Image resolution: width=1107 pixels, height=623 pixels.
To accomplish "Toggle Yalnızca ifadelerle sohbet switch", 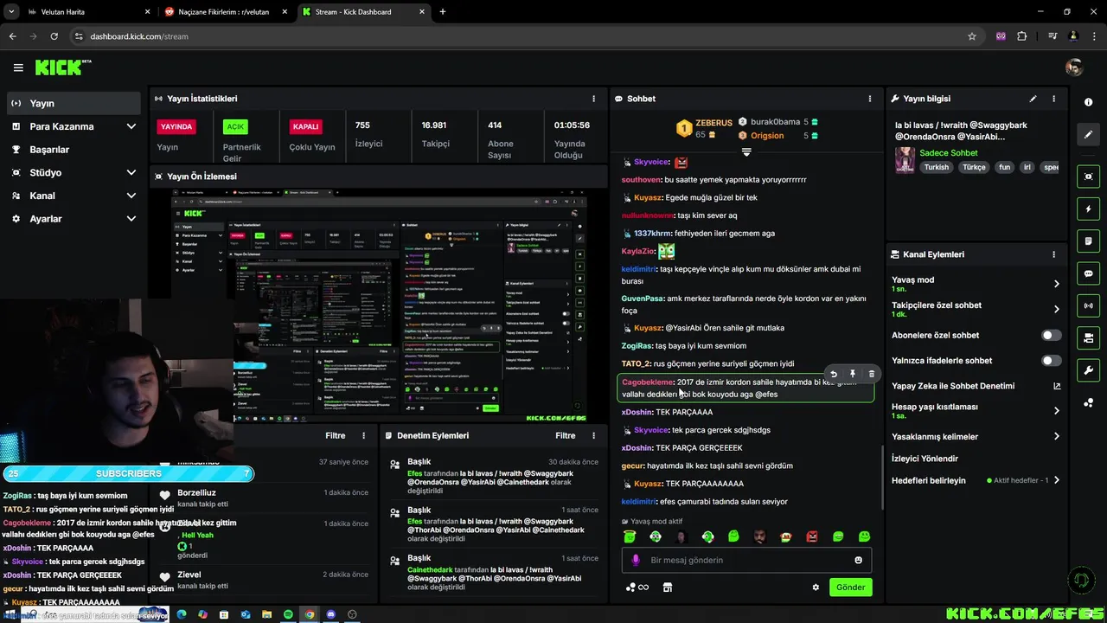I will pyautogui.click(x=1051, y=360).
